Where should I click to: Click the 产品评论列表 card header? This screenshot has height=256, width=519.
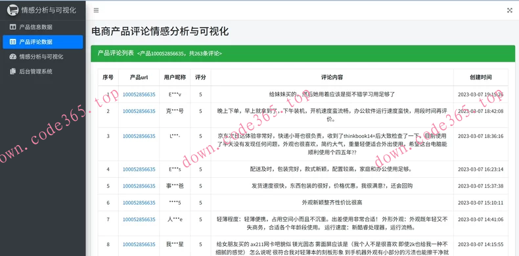click(x=303, y=53)
